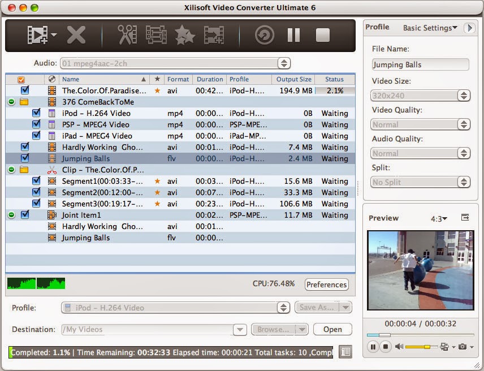
Task: Click the Preferences button
Action: (x=327, y=284)
